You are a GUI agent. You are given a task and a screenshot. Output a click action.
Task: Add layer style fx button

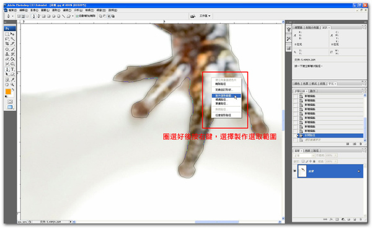331,219
